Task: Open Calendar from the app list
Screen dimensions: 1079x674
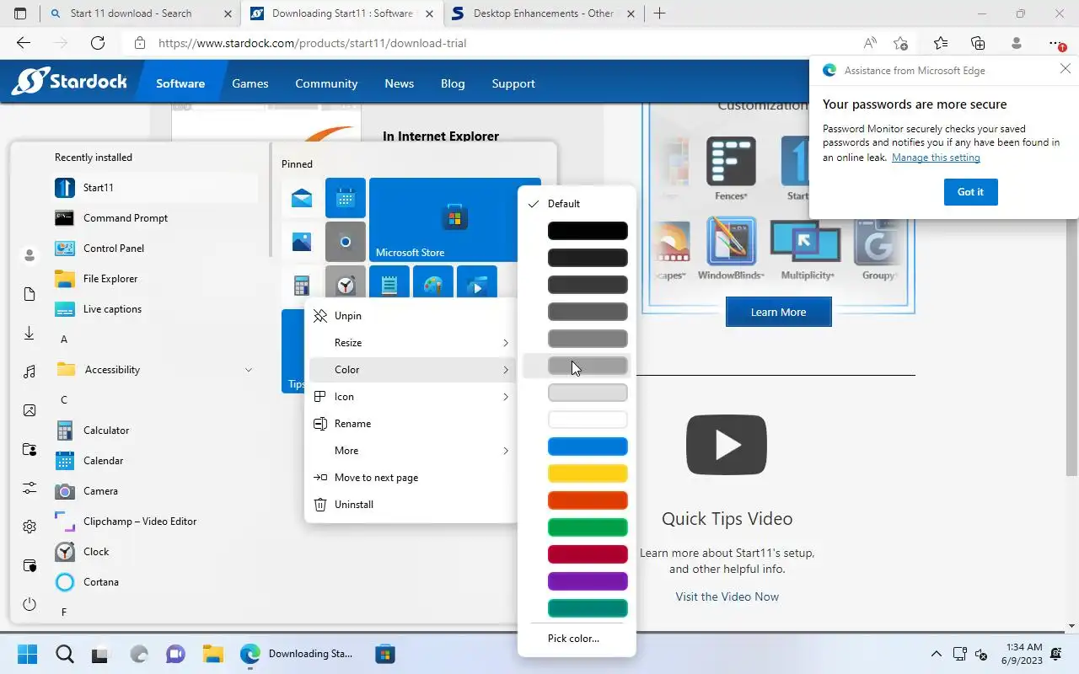Action: 155,460
